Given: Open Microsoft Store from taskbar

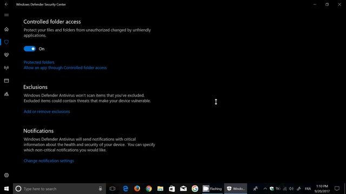Looking at the screenshot, I should [172, 189].
